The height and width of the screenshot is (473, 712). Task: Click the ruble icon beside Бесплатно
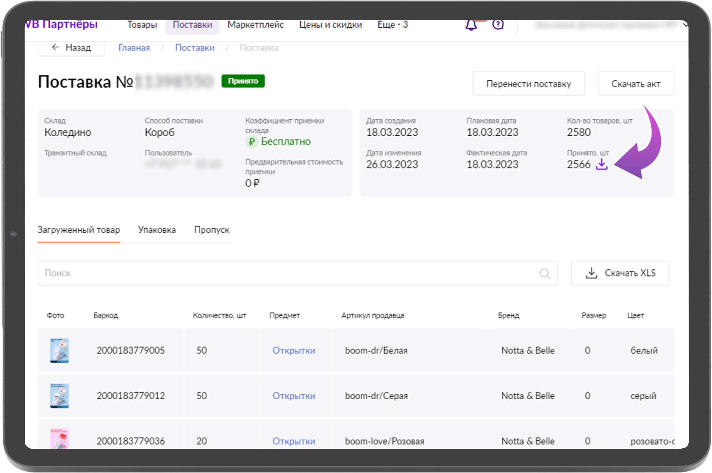tap(251, 142)
